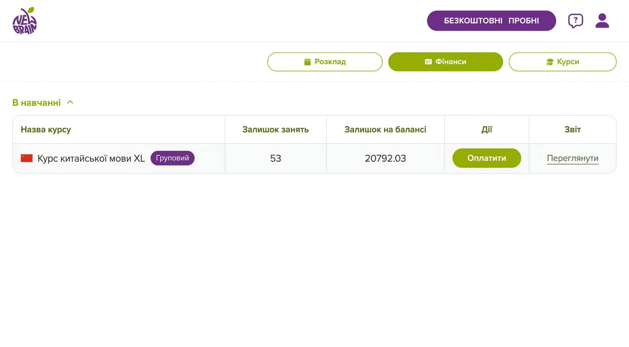Screen dimensions: 629x347
Task: Open the help chat question icon
Action: [575, 21]
